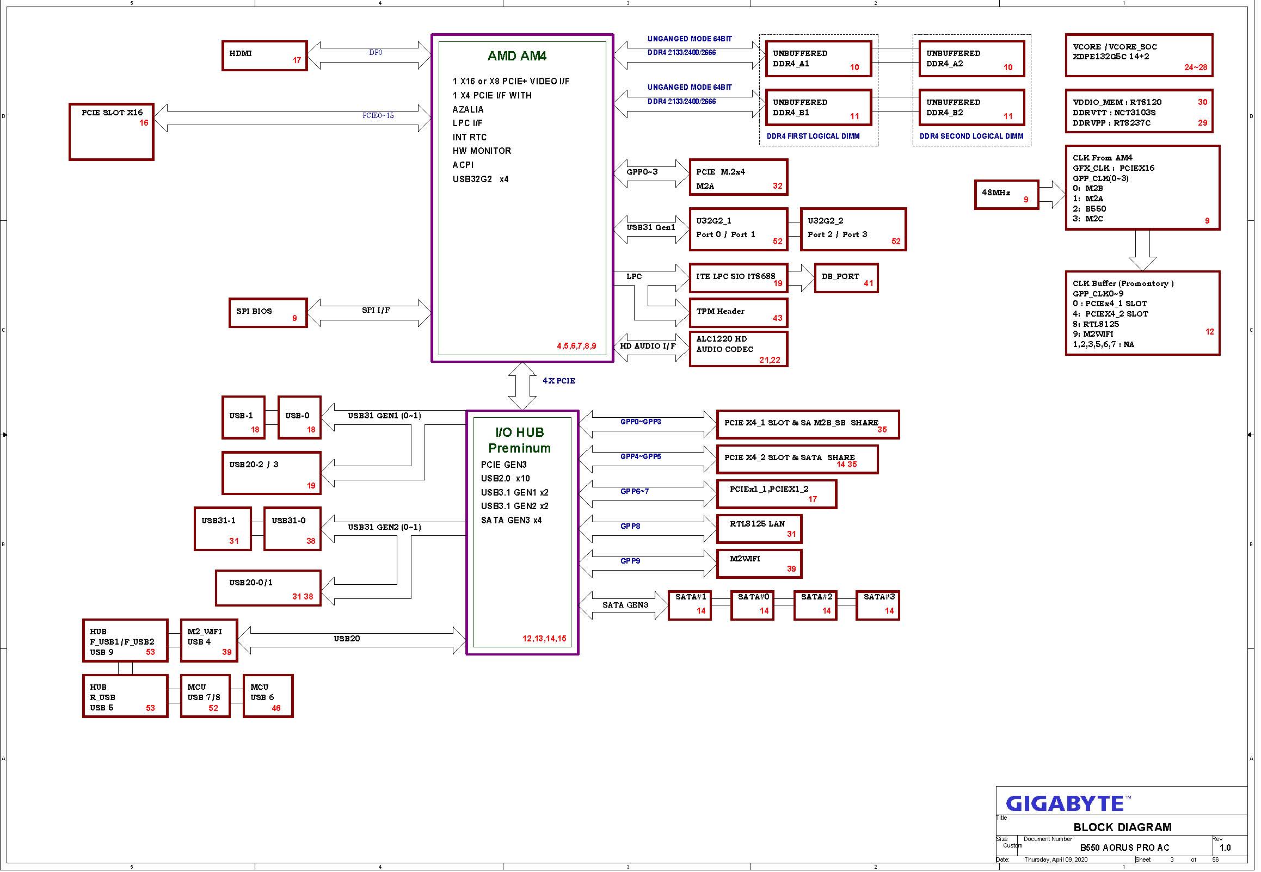Image resolution: width=1261 pixels, height=872 pixels.
Task: Click the "M2WIFI" block beside GPP9
Action: pyautogui.click(x=745, y=559)
